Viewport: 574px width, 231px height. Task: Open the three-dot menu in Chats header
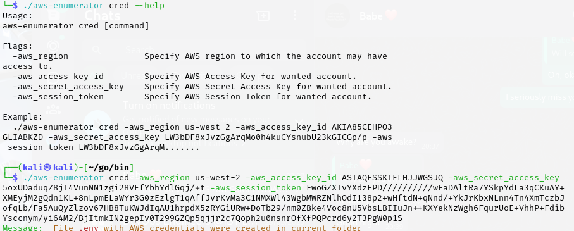[x=295, y=15]
